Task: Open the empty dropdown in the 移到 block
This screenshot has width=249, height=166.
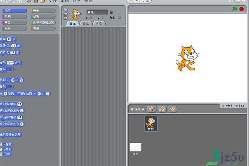Action: [x=10, y=87]
